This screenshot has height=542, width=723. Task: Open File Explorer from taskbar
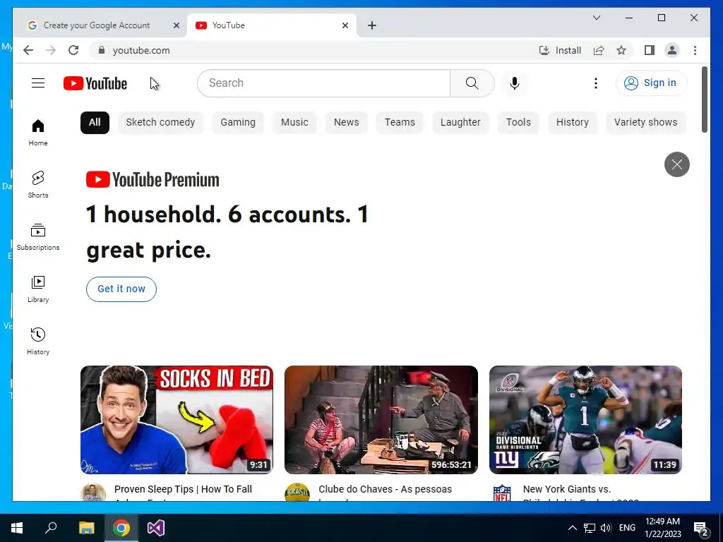click(x=86, y=528)
